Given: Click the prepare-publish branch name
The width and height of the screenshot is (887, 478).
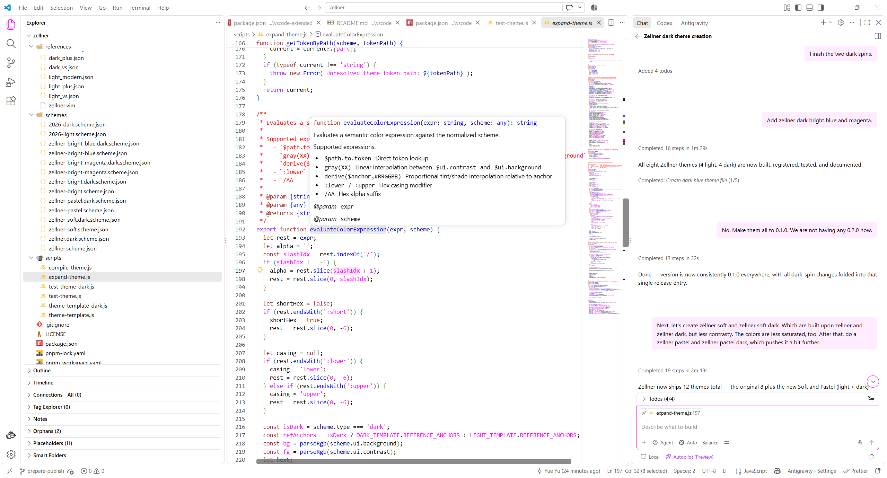Looking at the screenshot, I should coord(42,471).
